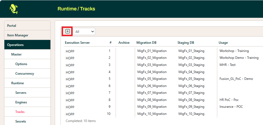Sort by # column header
Image resolution: width=263 pixels, height=125 pixels.
(x=110, y=43)
